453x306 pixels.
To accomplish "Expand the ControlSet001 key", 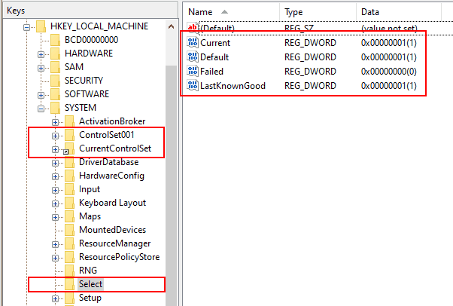I will click(55, 136).
